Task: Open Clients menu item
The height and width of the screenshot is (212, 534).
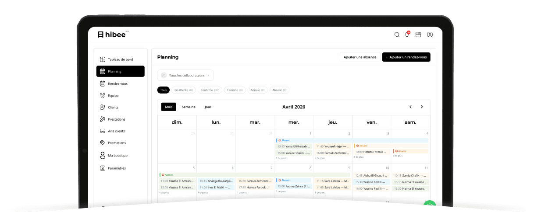Action: 120,107
